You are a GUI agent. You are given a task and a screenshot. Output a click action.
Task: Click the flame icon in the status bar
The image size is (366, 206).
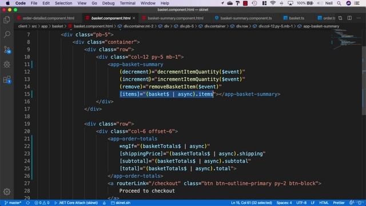click(104, 203)
